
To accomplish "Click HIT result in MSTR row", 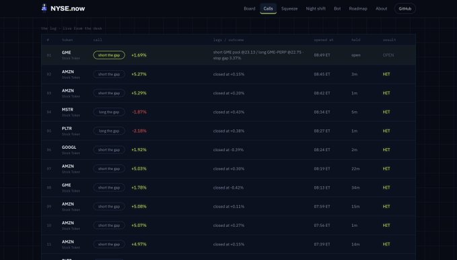I will point(386,112).
